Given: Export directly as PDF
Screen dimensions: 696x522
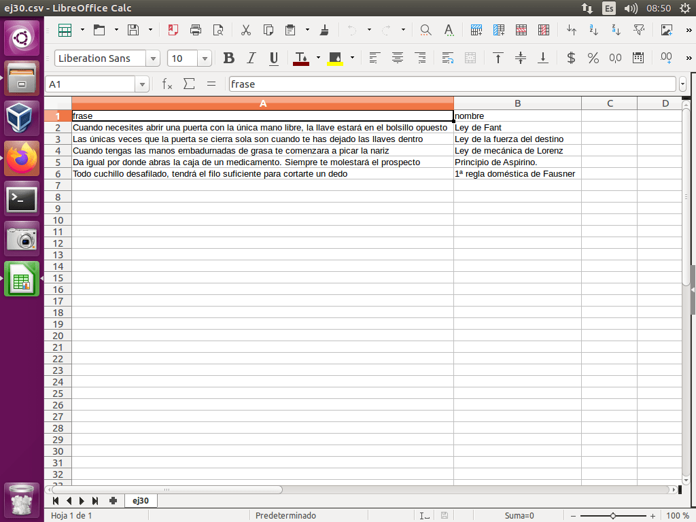Looking at the screenshot, I should 173,30.
